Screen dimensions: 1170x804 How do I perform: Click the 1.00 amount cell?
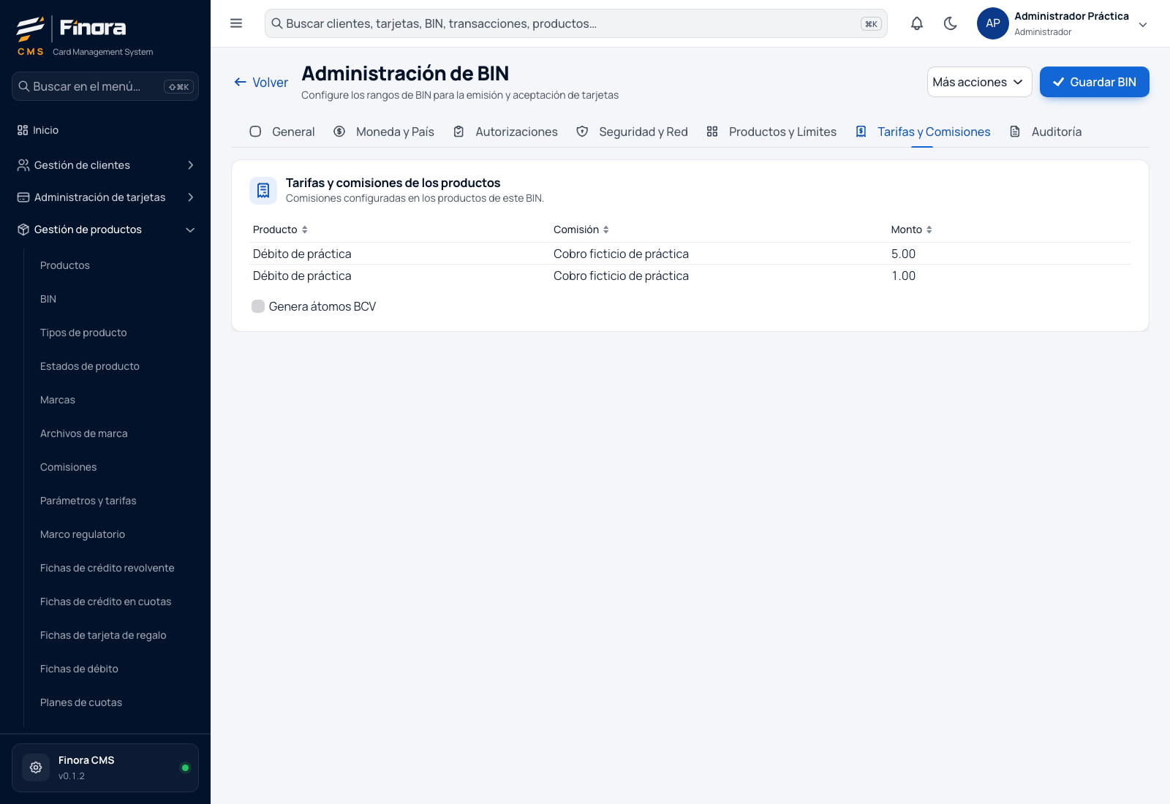903,276
